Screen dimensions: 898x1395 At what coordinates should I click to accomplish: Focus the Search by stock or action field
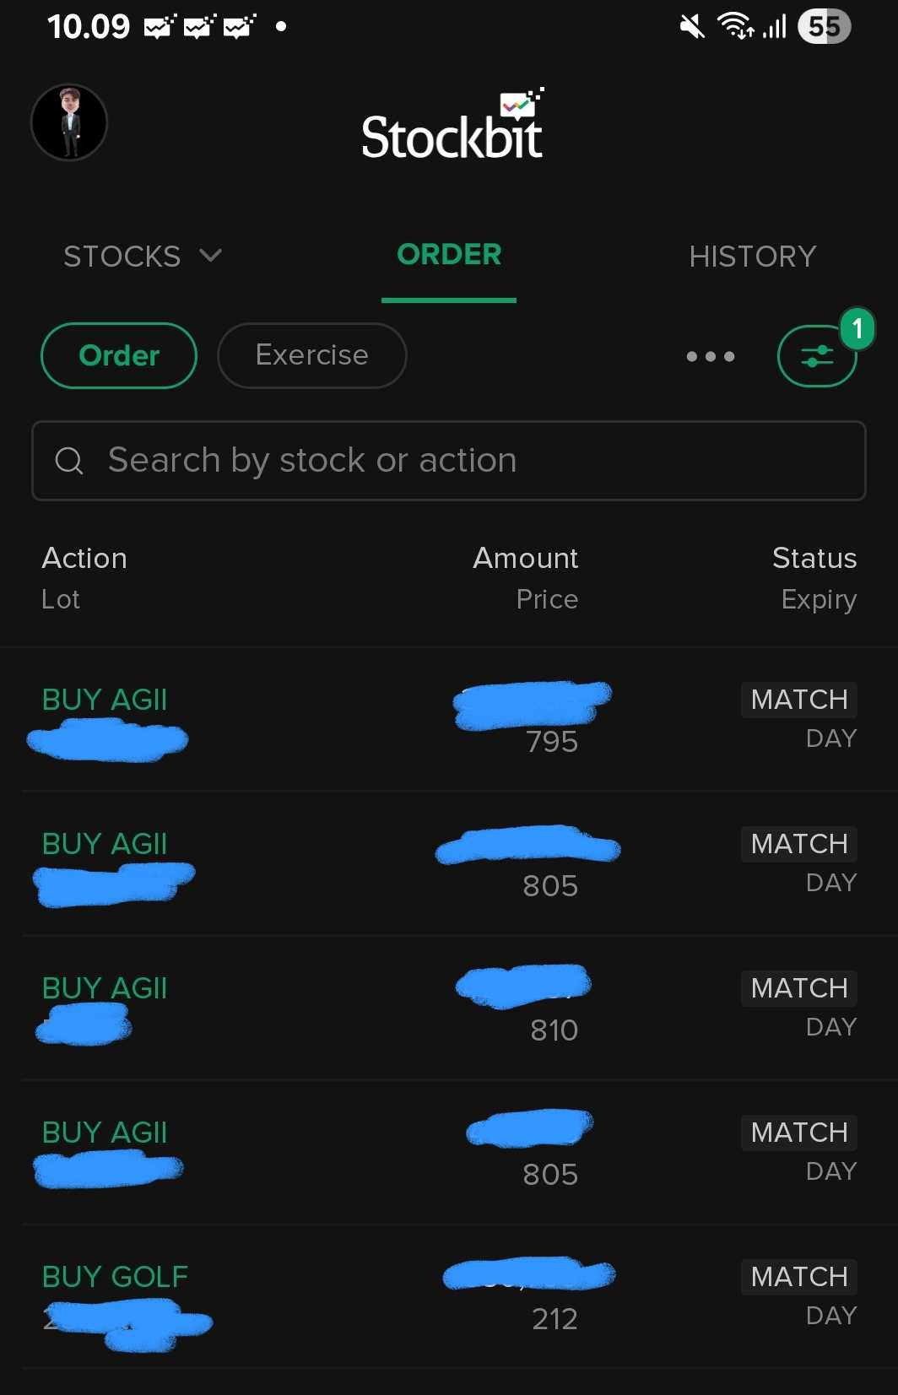click(x=449, y=461)
